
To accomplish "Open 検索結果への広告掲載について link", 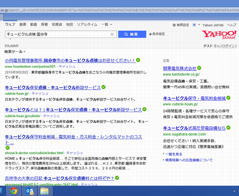I will [x=189, y=160].
